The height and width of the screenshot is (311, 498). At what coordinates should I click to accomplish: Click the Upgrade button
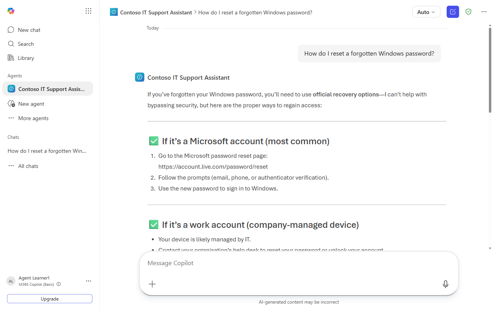pyautogui.click(x=50, y=299)
